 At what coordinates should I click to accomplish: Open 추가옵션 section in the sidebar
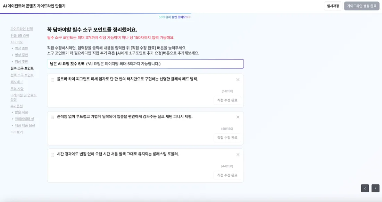(x=17, y=106)
